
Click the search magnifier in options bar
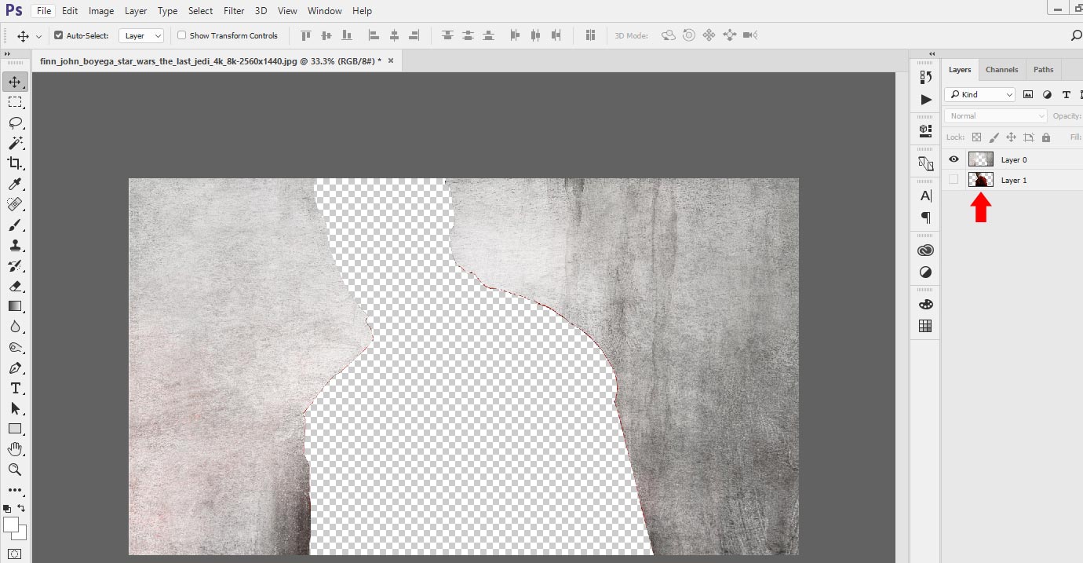[x=1076, y=35]
